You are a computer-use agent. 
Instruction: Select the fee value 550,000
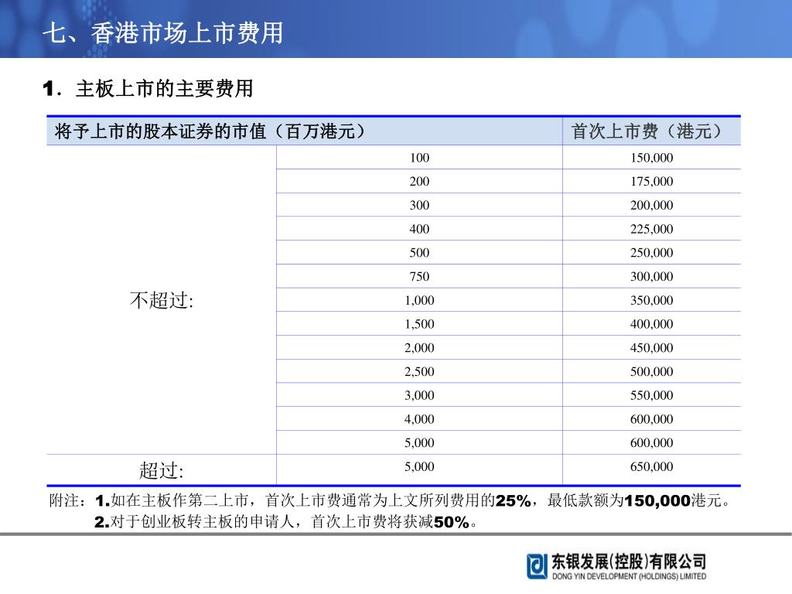(x=651, y=395)
